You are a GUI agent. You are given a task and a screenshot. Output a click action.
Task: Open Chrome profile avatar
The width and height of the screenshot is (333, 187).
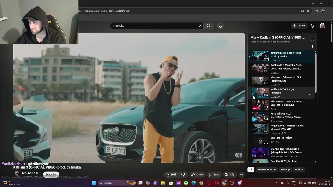(x=323, y=11)
